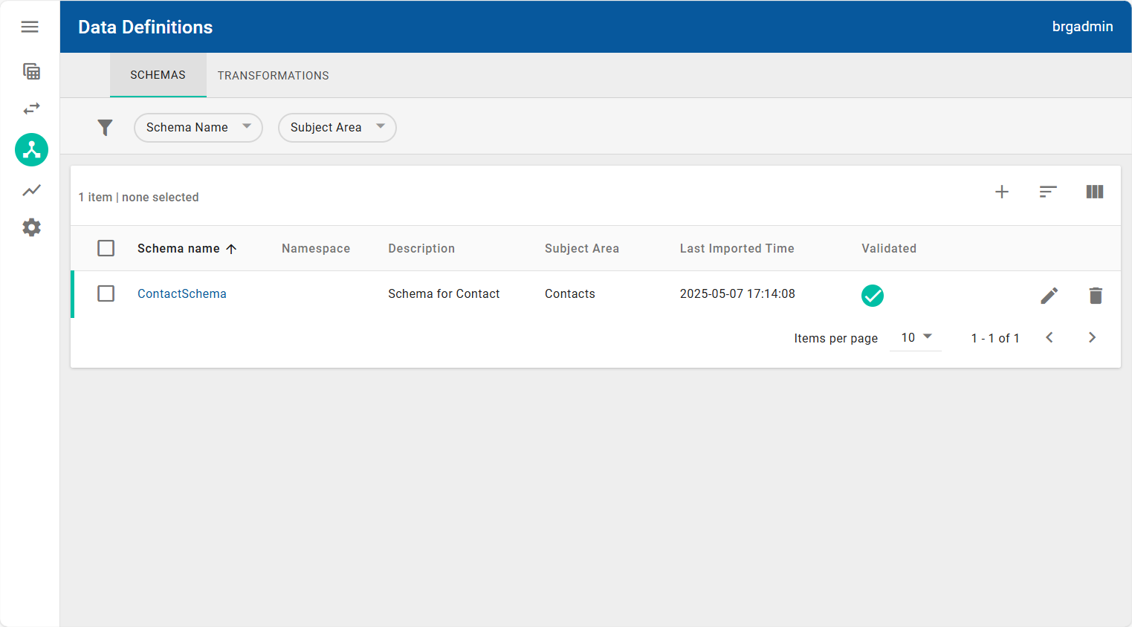Select the Data Definitions sidebar icon
The image size is (1132, 627).
(31, 150)
